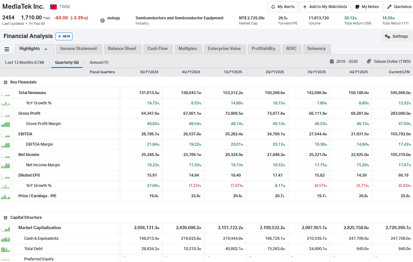Collapse the Capital Structure section
413x262 pixels.
[x=5, y=218]
